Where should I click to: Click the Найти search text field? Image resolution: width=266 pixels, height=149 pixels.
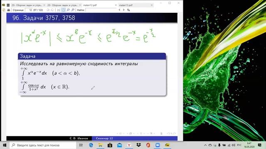point(101,10)
